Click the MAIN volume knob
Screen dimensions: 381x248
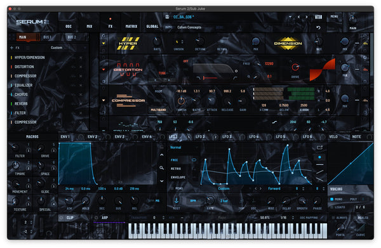(352, 20)
